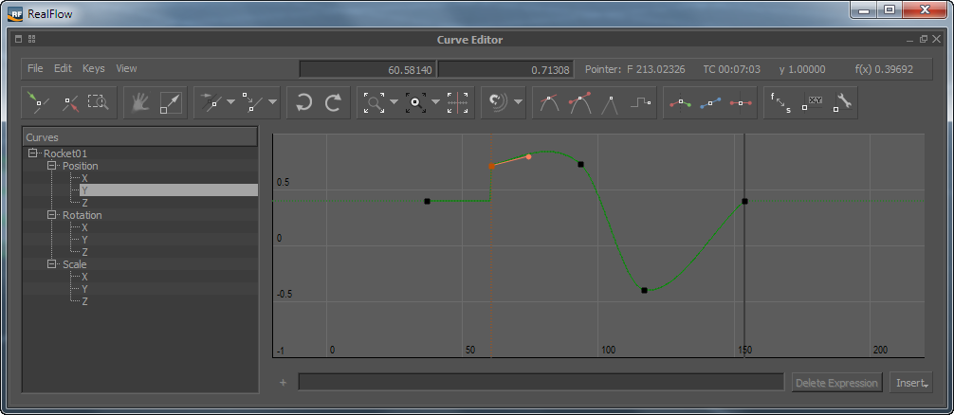Screen dimensions: 954x415
Task: Open curve options wrench icon
Action: [843, 102]
